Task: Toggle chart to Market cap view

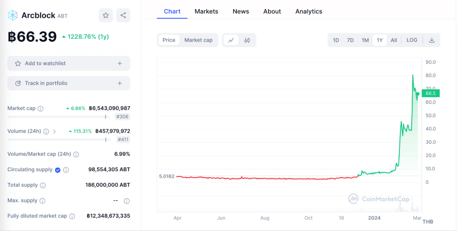Action: click(198, 40)
